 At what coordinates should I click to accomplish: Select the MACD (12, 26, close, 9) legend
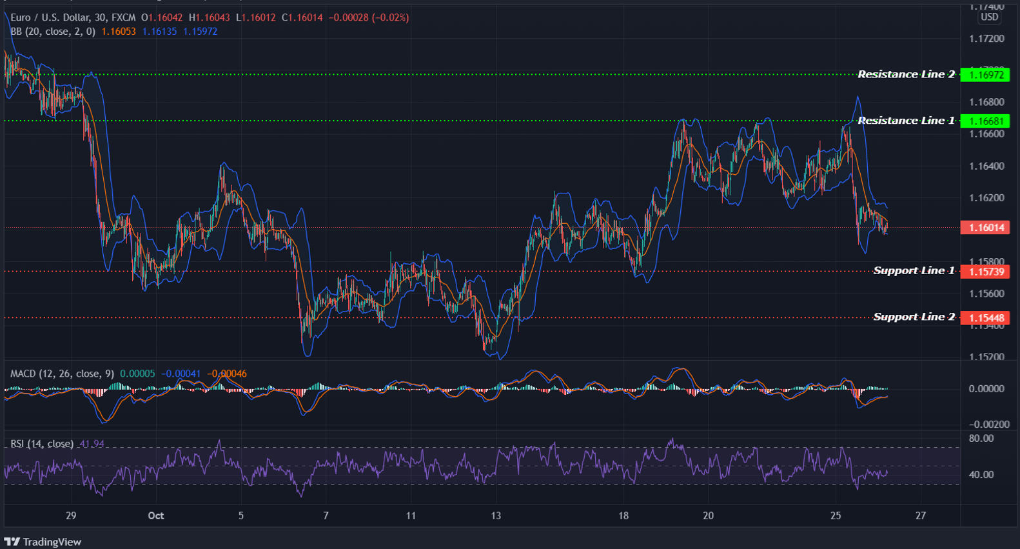click(x=62, y=374)
